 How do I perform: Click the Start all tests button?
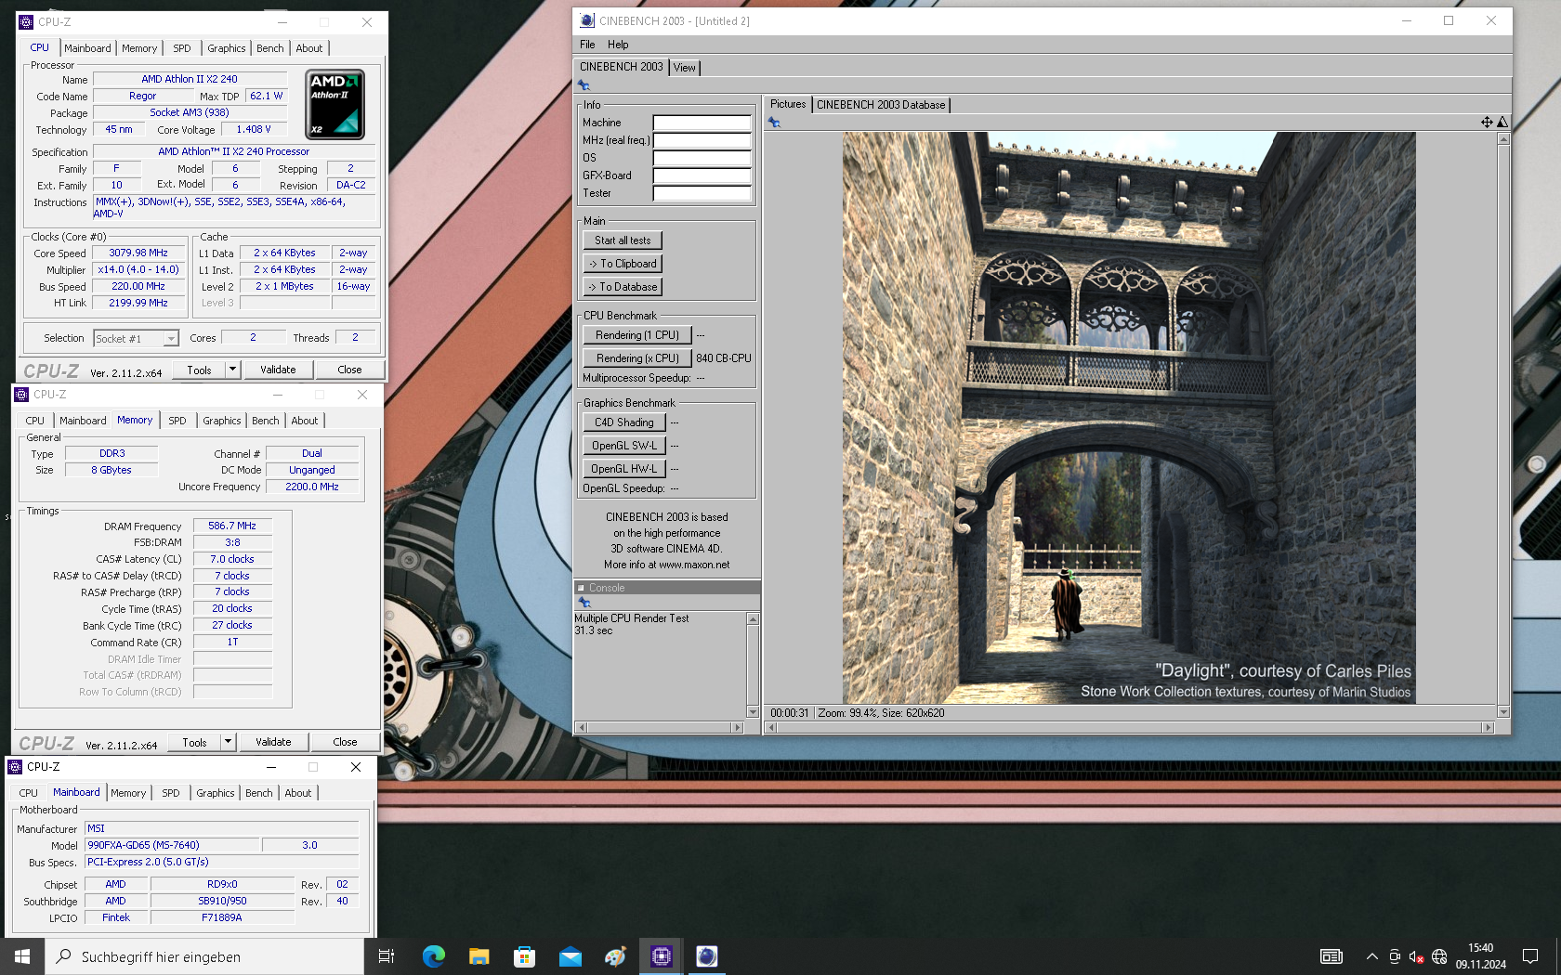point(623,240)
